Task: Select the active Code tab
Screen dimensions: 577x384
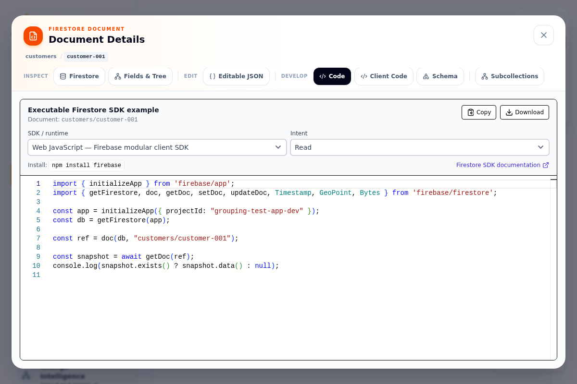Action: 332,76
